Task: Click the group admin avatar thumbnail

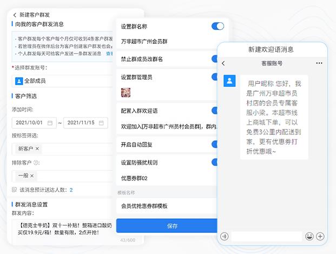Action: point(126,93)
